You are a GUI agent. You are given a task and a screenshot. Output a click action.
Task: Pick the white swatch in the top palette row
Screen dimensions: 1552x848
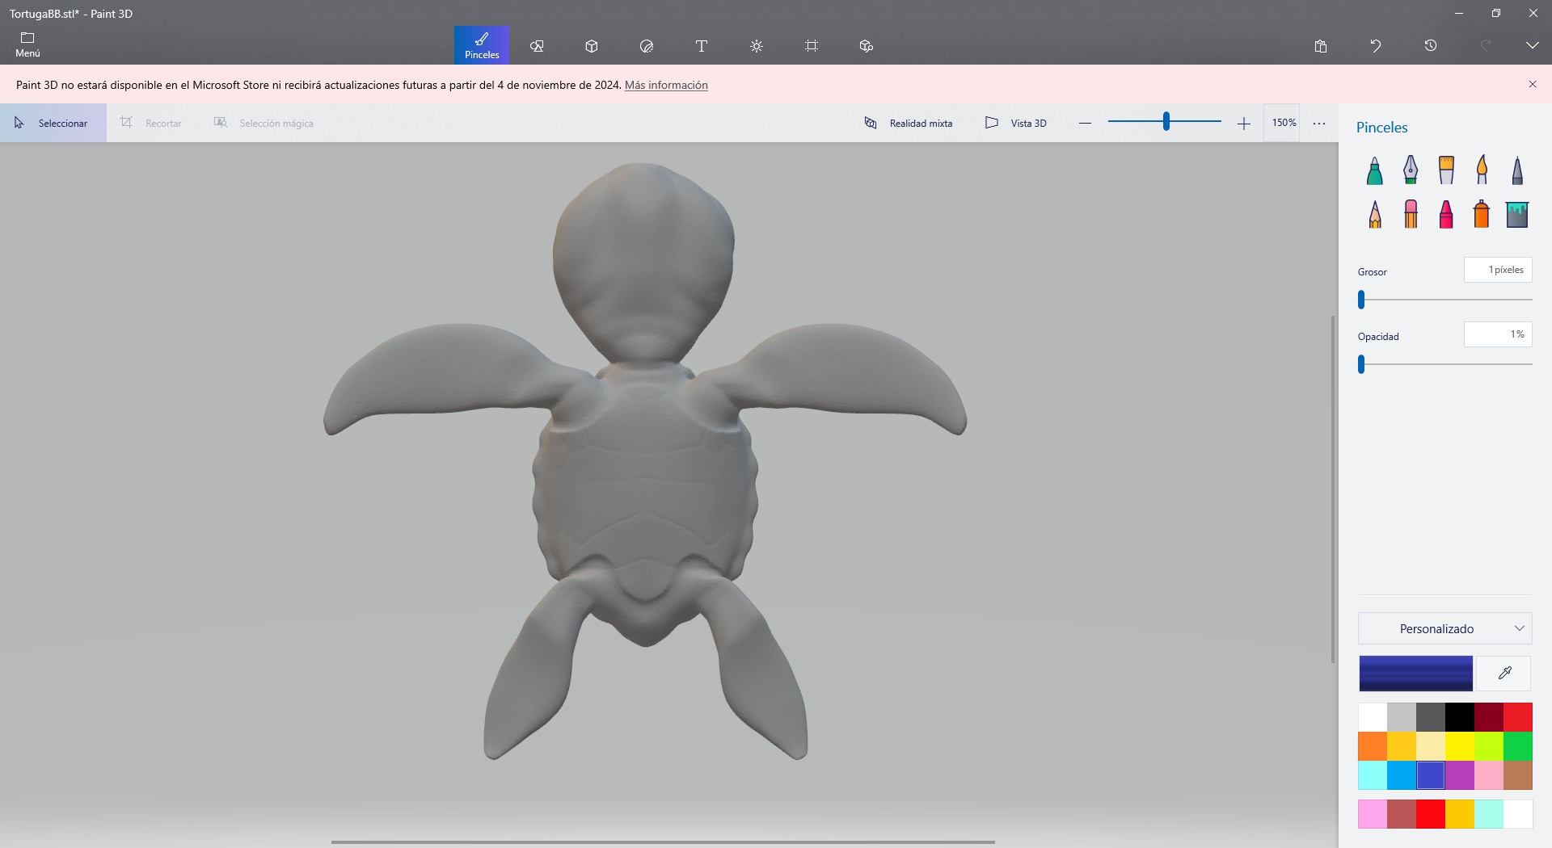pos(1373,717)
